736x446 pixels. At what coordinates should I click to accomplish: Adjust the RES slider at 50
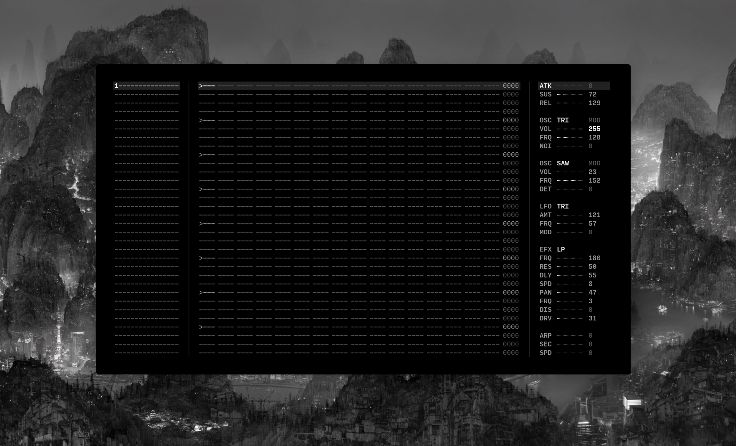click(x=570, y=267)
